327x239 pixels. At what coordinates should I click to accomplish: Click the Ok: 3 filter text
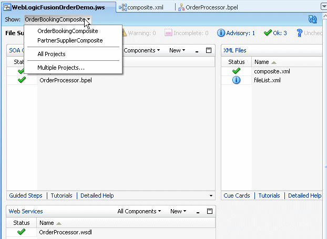tap(280, 33)
